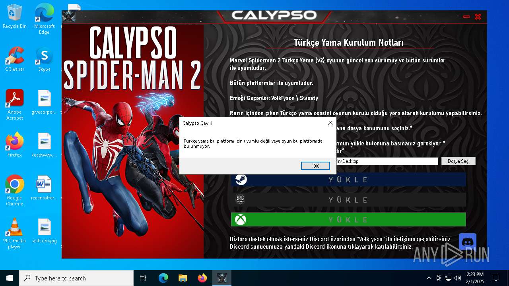Image resolution: width=509 pixels, height=286 pixels.
Task: Click the Epic Games logo icon
Action: pyautogui.click(x=240, y=200)
